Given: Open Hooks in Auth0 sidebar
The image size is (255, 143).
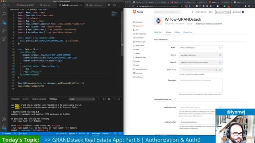Looking at the screenshot, I should coord(136,53).
